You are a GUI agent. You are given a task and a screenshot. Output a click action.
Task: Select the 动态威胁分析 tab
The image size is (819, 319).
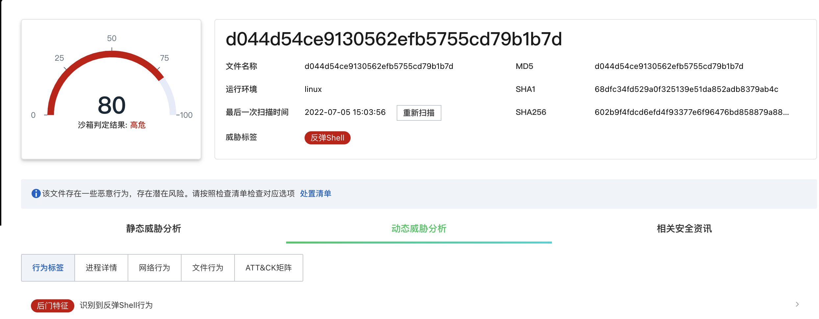419,228
